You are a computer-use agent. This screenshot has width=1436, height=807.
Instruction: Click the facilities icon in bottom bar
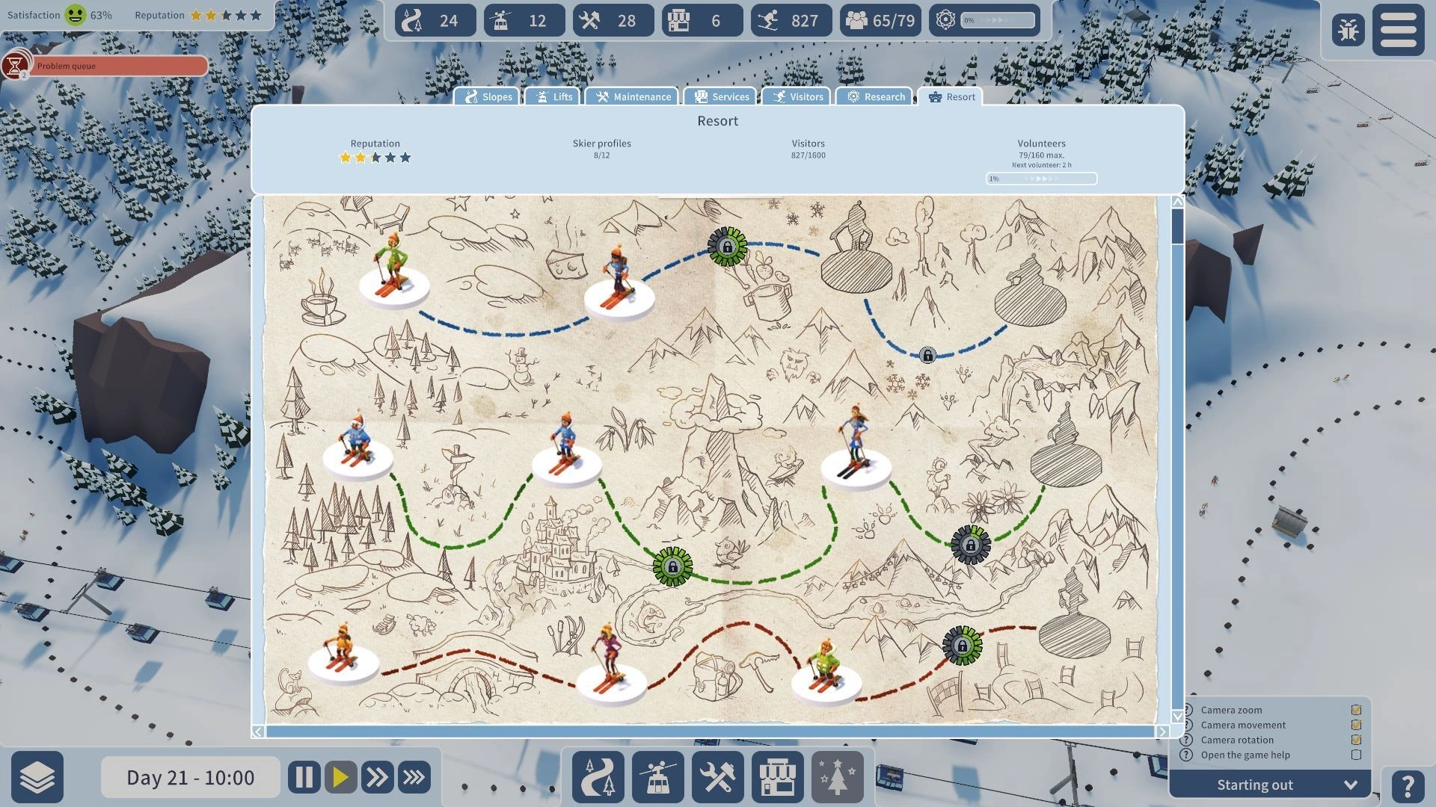click(x=778, y=777)
